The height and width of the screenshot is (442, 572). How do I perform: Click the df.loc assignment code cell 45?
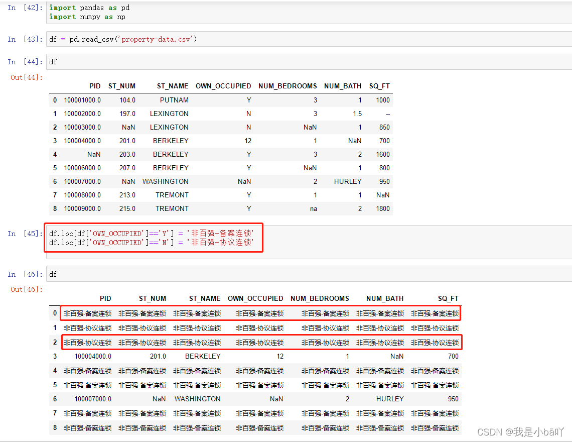pyautogui.click(x=309, y=242)
